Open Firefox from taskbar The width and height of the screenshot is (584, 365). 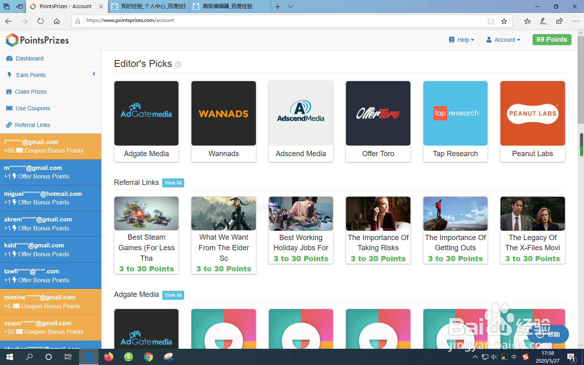click(109, 357)
